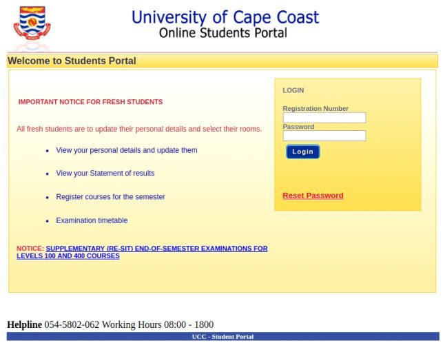Click the 'Online Students Portal' subtitle
The width and height of the screenshot is (443, 343).
tap(223, 32)
